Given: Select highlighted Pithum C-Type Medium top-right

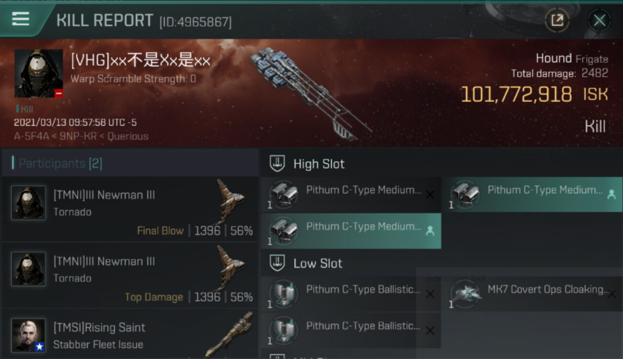Looking at the screenshot, I should pyautogui.click(x=532, y=194).
